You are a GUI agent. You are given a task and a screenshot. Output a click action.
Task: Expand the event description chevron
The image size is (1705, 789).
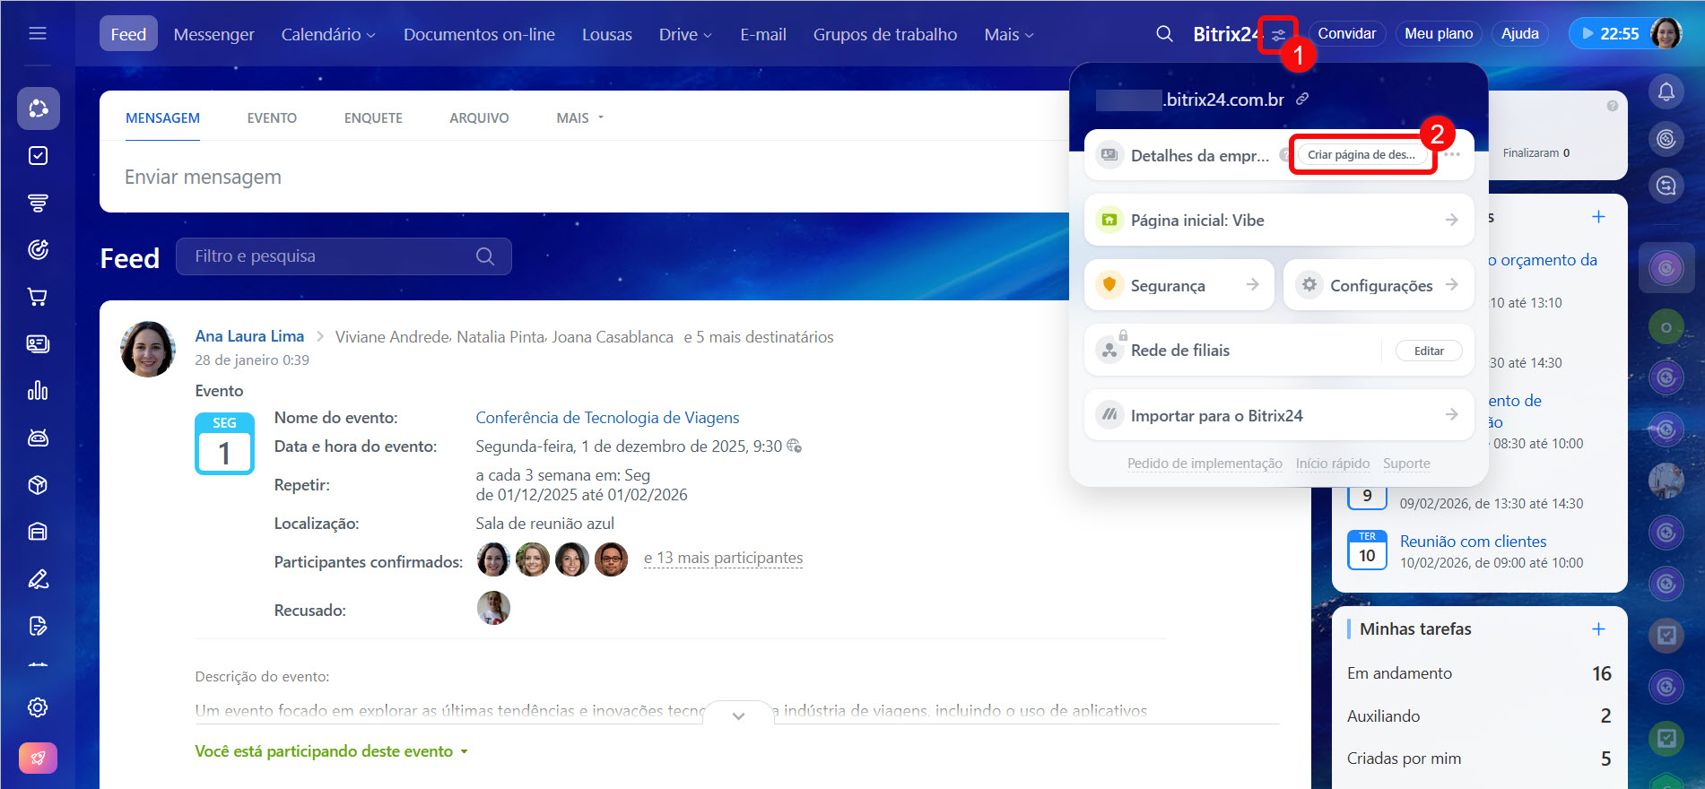(738, 715)
